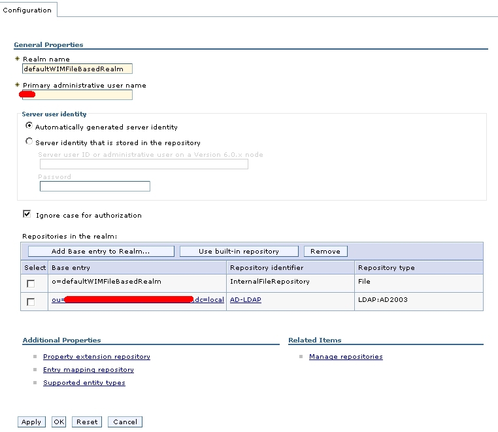The width and height of the screenshot is (498, 432).
Task: Focus the Primary administrative user name field
Action: pos(77,95)
